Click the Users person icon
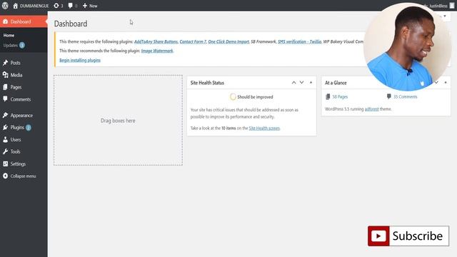Image resolution: width=457 pixels, height=257 pixels. [5, 140]
